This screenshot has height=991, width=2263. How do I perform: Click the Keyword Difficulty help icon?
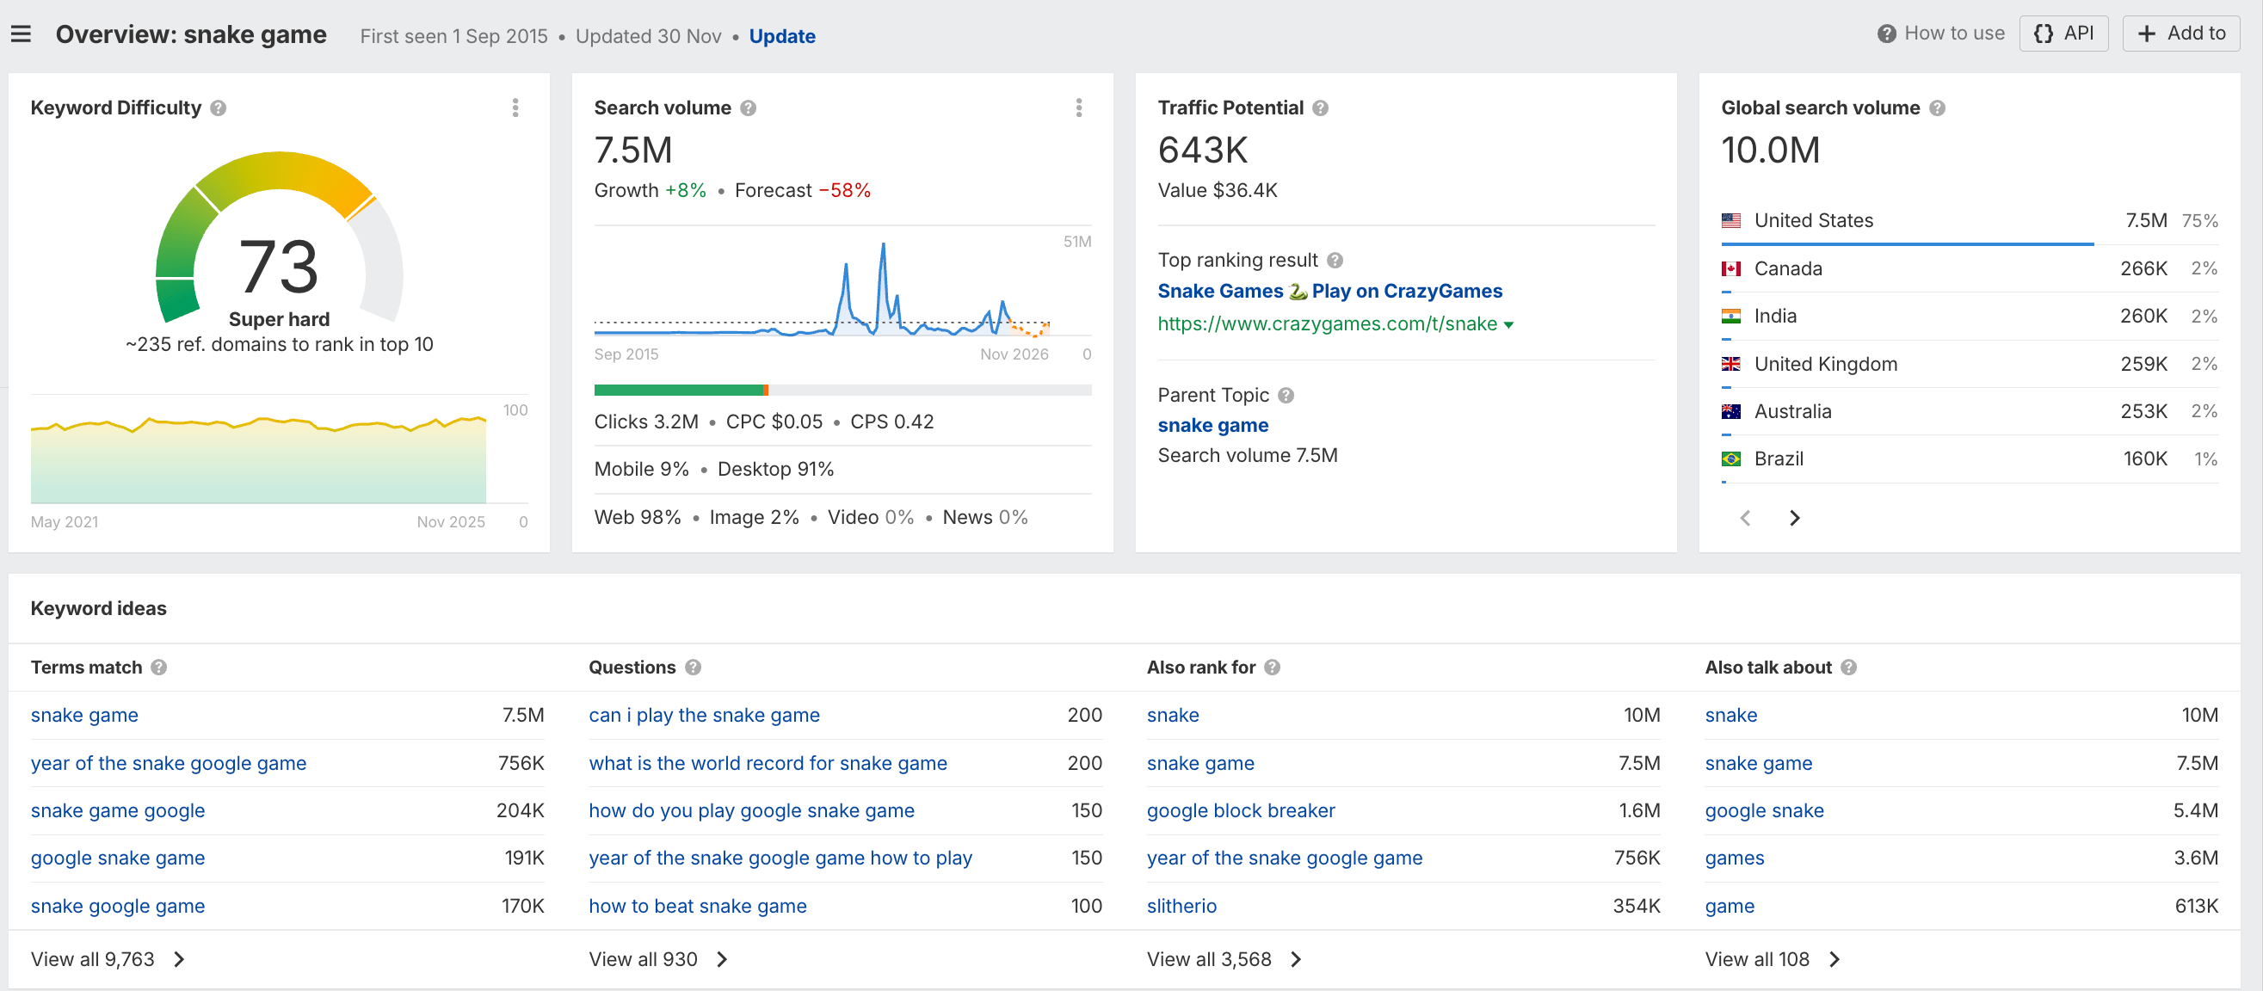pos(219,108)
